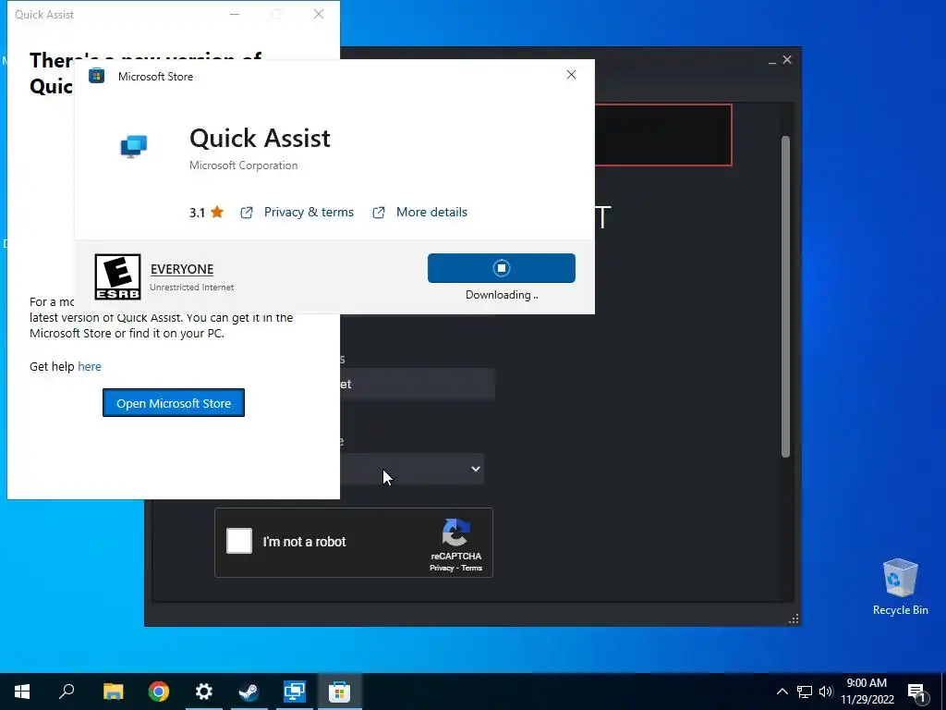Open the network tray icon
Viewport: 946px width, 710px height.
point(805,692)
